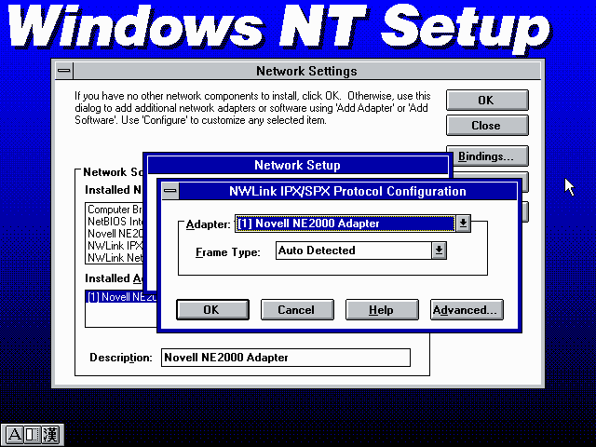Expand the Frame Type dropdown arrow
The image size is (596, 447).
[x=439, y=251]
